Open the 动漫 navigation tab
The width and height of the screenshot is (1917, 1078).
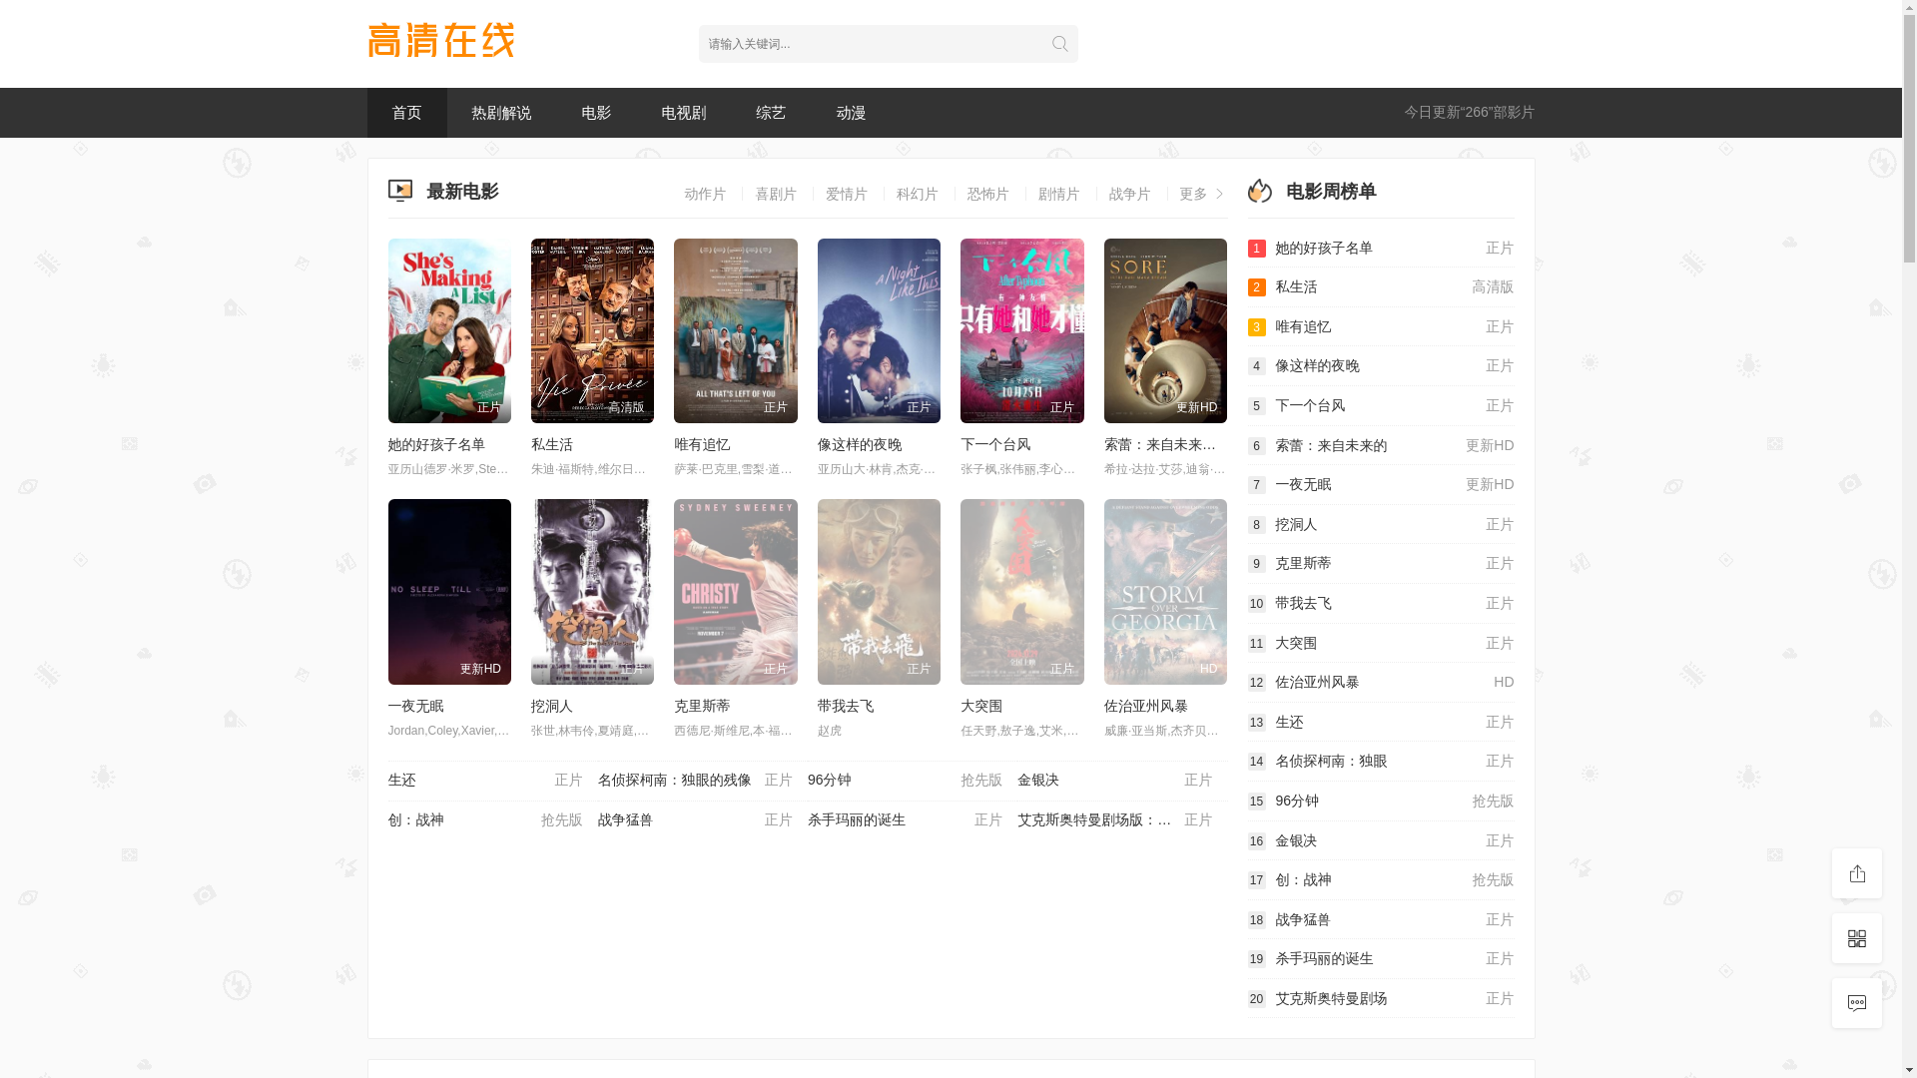coord(851,113)
